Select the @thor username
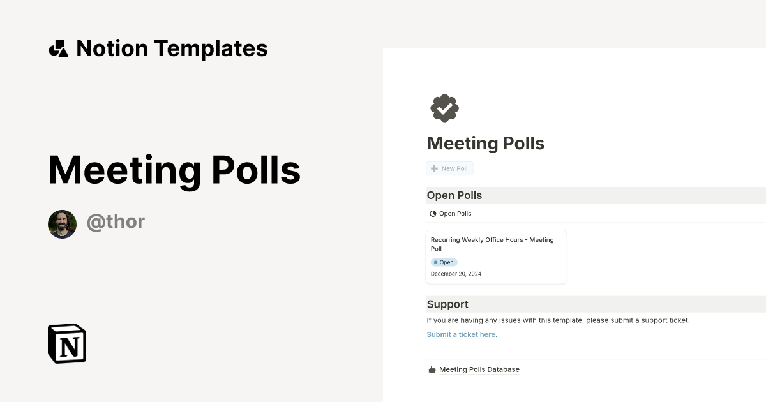This screenshot has width=766, height=402. (x=116, y=221)
